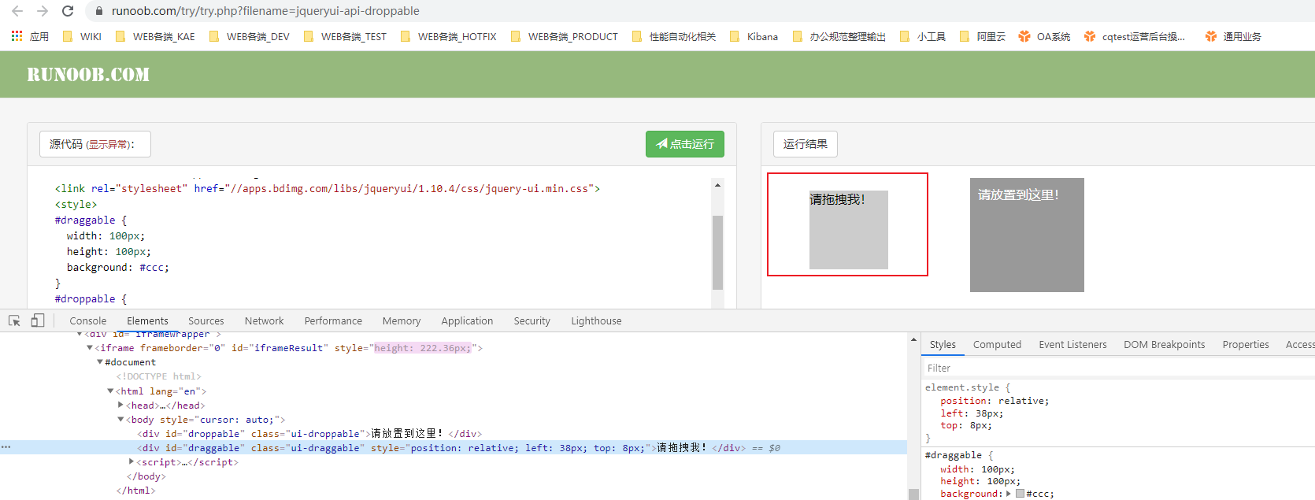Open the 阿里云 bookmark folder
Screen dimensions: 1315x500
[983, 36]
